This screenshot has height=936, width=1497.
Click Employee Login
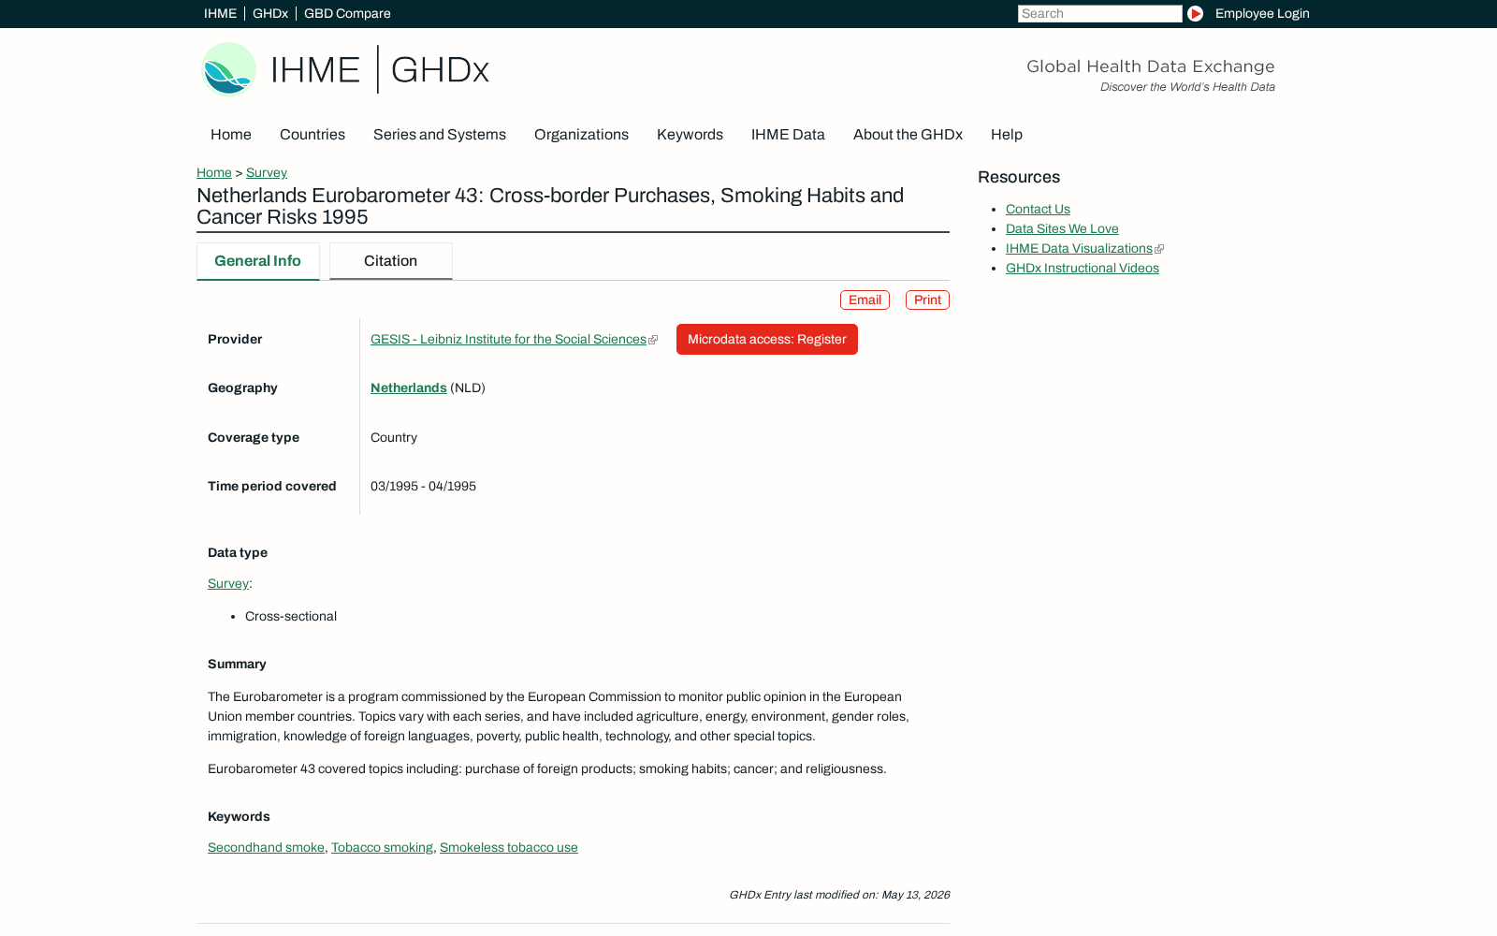point(1262,13)
